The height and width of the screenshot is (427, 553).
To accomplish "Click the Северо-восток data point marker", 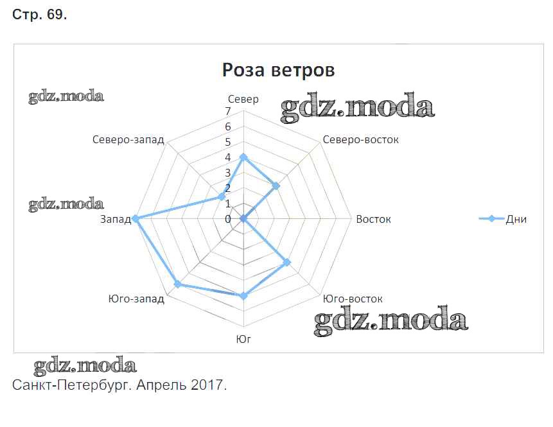I will pyautogui.click(x=276, y=186).
